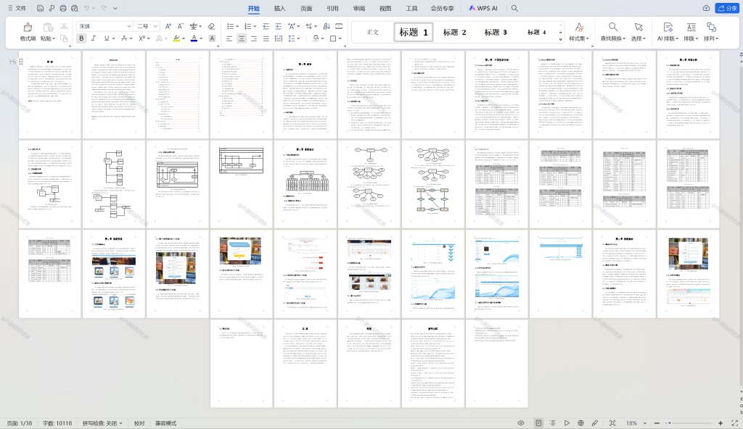
Task: Click word count (字数: 10118) in status bar
Action: [57, 423]
